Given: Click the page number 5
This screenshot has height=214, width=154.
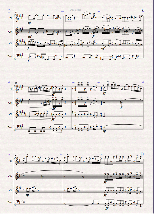Looking at the screenshot, I should point(143,10).
